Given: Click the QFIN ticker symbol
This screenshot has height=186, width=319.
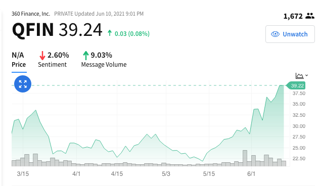Looking at the screenshot, I should [x=33, y=30].
